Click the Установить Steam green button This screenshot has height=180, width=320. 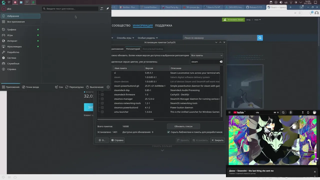pyautogui.click(x=233, y=19)
